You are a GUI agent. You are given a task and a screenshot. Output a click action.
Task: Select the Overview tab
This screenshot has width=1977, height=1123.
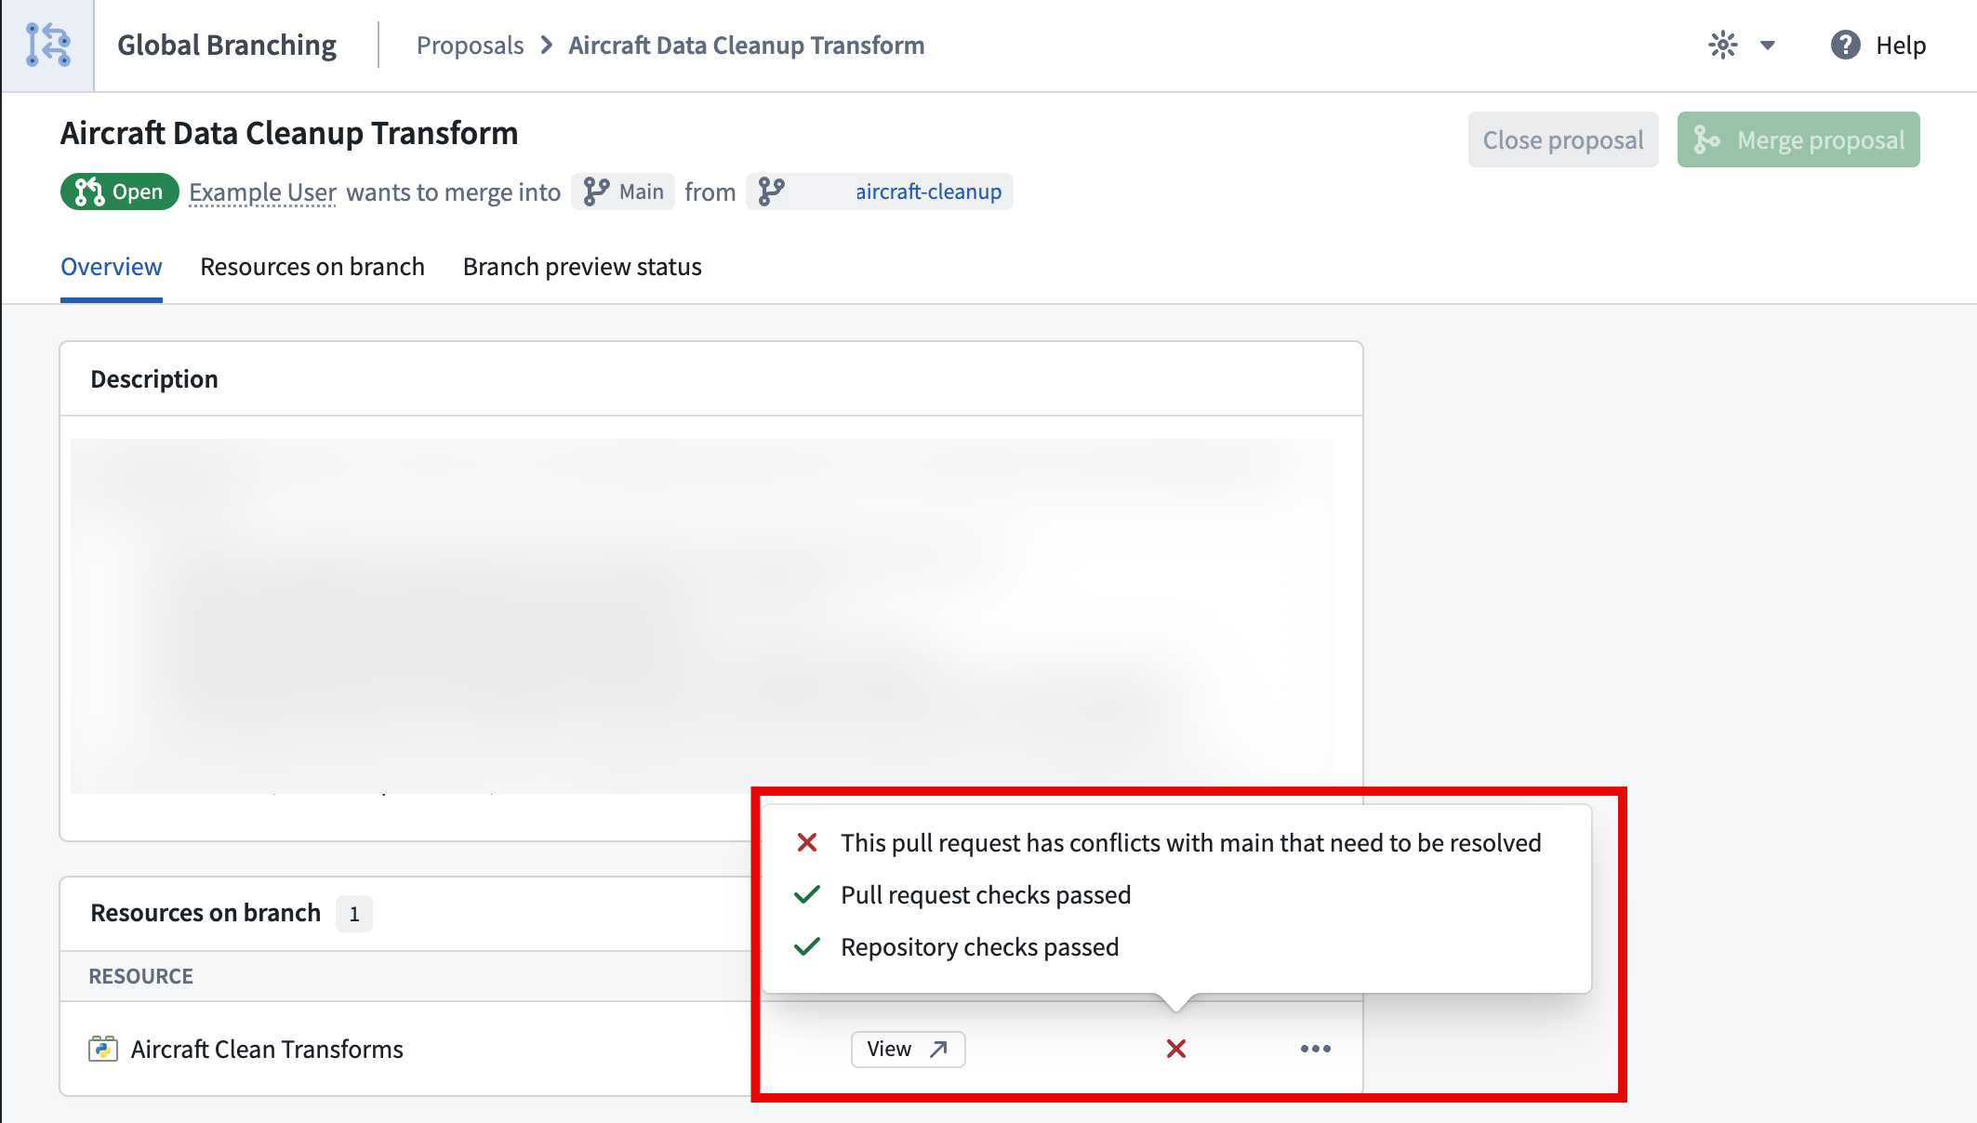pos(111,267)
